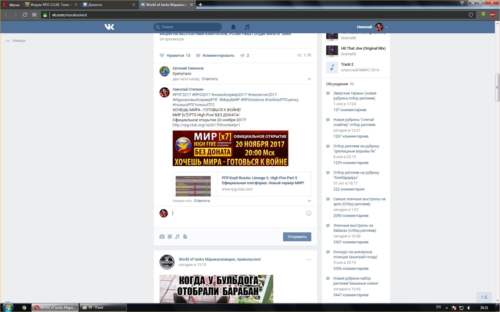Image resolution: width=500 pixels, height=312 pixels.
Task: Switch to 70 - Paint taskbar window
Action: (103, 308)
